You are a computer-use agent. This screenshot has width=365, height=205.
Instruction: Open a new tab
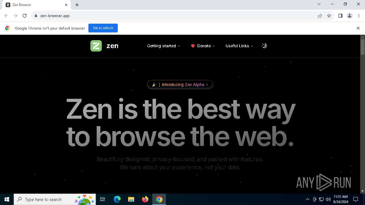[77, 5]
